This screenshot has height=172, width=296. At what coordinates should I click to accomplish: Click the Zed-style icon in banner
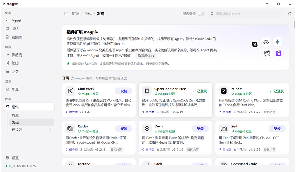(x=267, y=53)
